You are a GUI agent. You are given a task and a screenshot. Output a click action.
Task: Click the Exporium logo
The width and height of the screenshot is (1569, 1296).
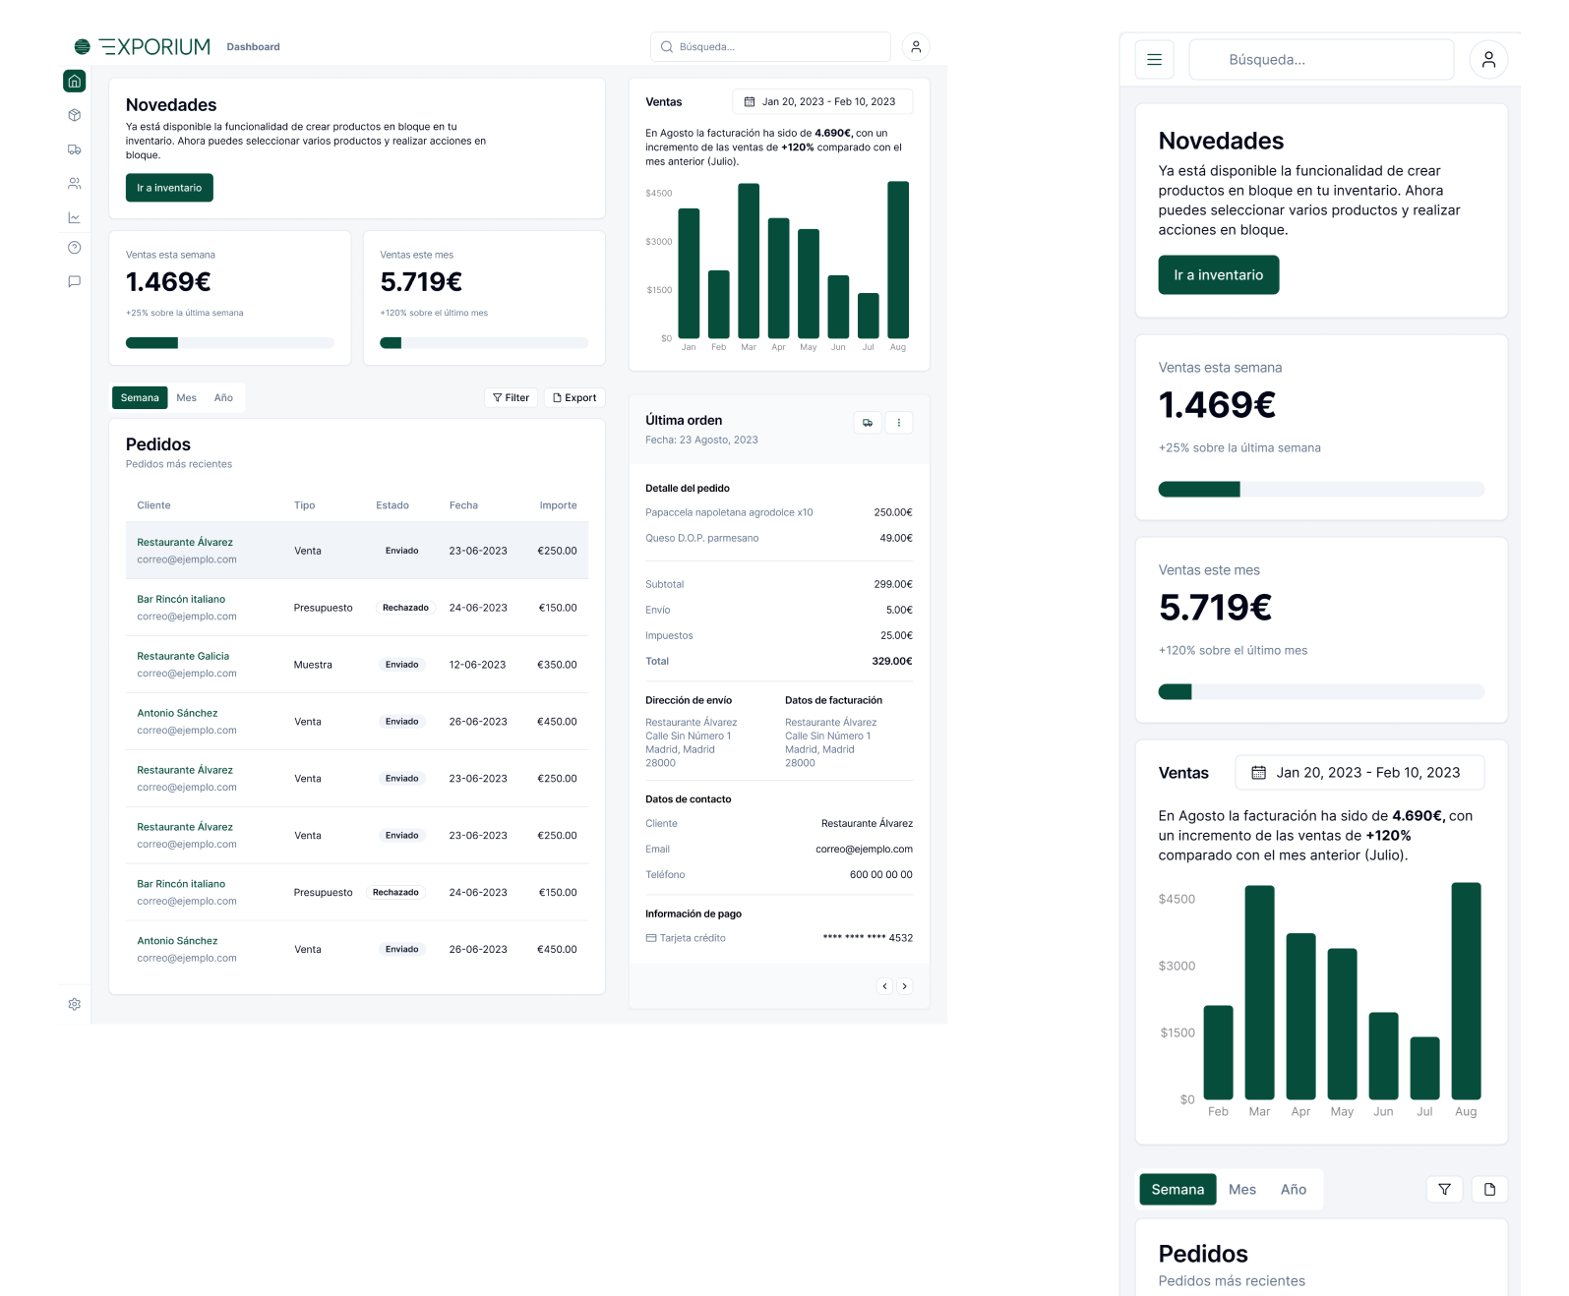point(143,46)
